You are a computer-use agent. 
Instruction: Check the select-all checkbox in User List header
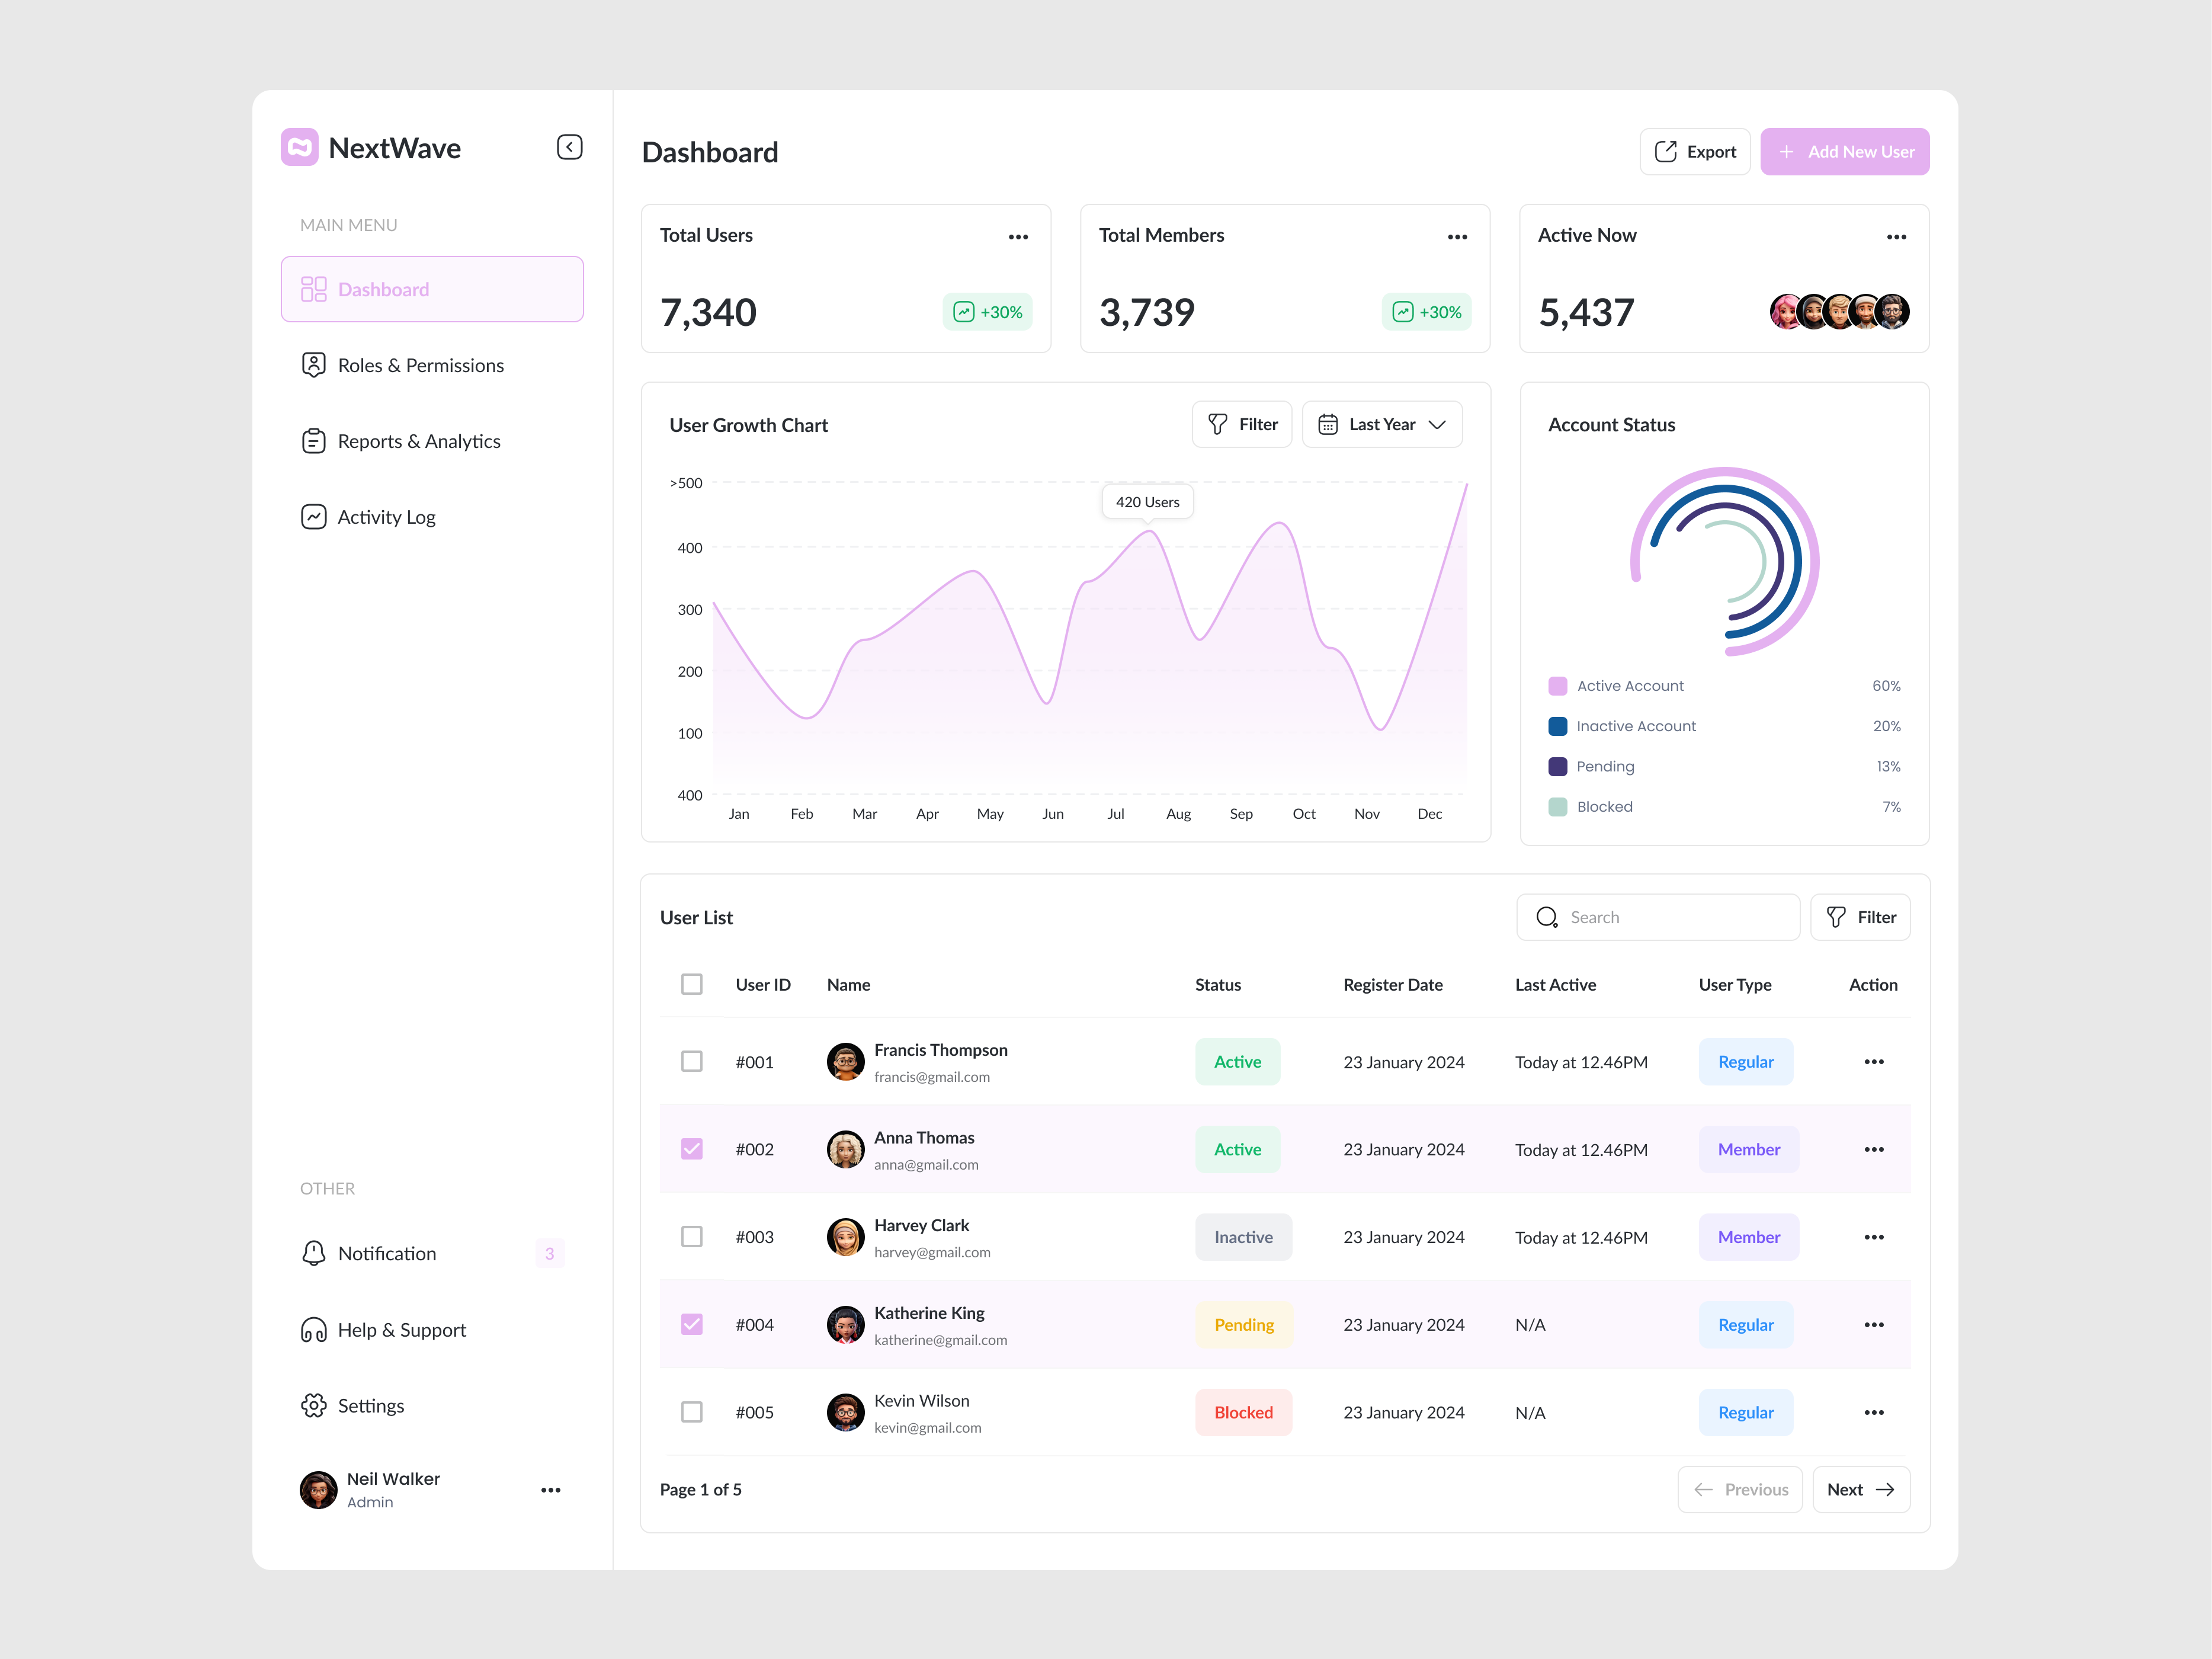(692, 984)
